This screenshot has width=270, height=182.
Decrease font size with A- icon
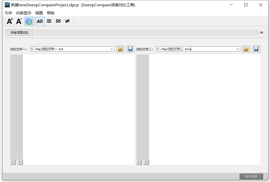19,21
